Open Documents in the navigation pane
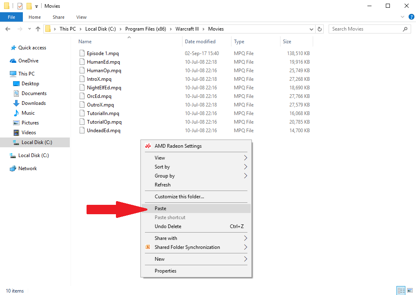The image size is (416, 295). point(34,93)
